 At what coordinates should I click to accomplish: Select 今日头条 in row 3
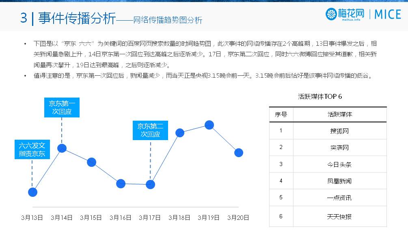(340, 164)
